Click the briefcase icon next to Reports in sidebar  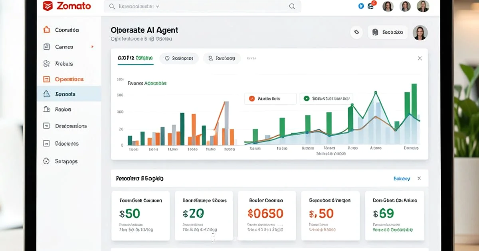pyautogui.click(x=46, y=109)
